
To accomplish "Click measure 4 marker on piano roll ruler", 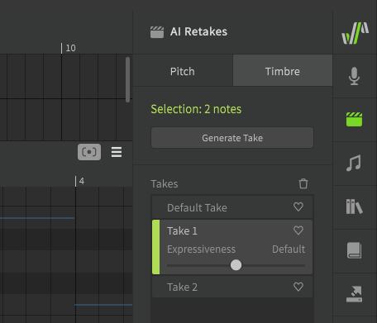I will (x=79, y=181).
